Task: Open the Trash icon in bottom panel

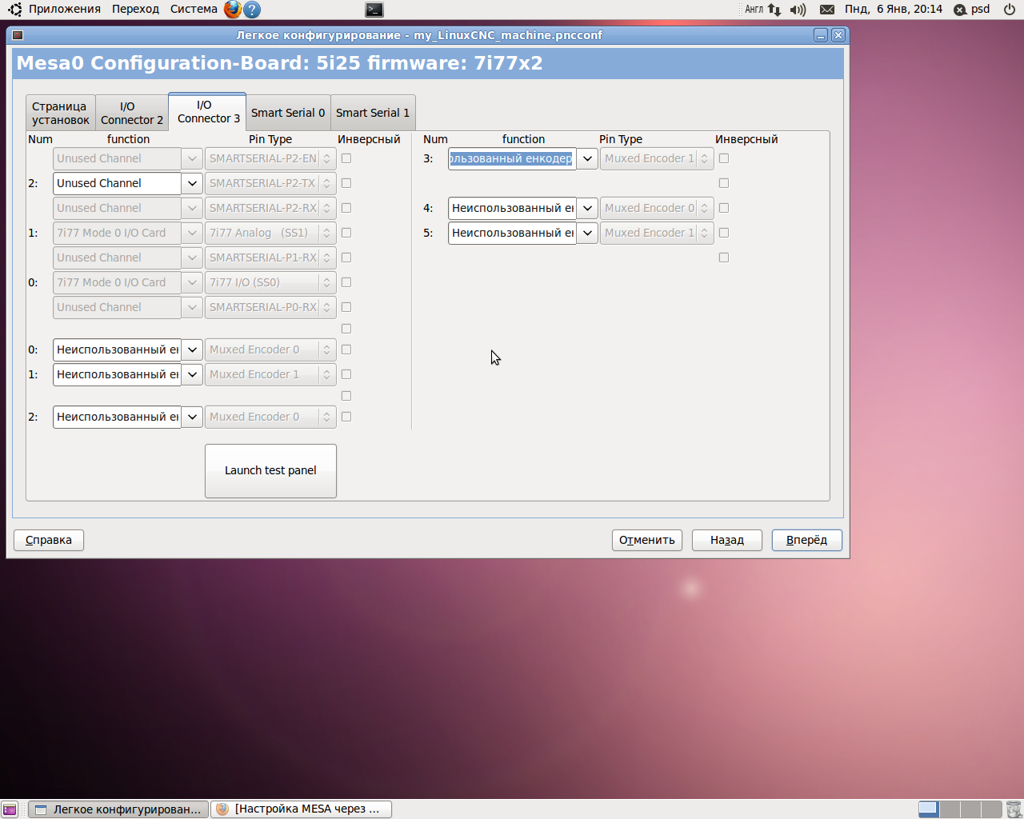Action: click(x=1014, y=809)
